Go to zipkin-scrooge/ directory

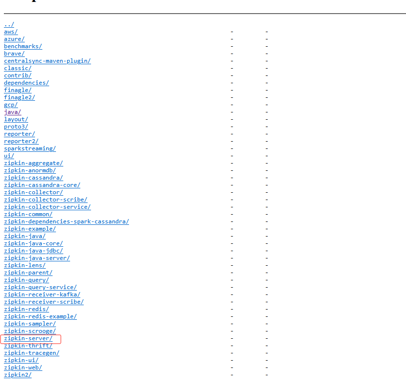(x=30, y=331)
